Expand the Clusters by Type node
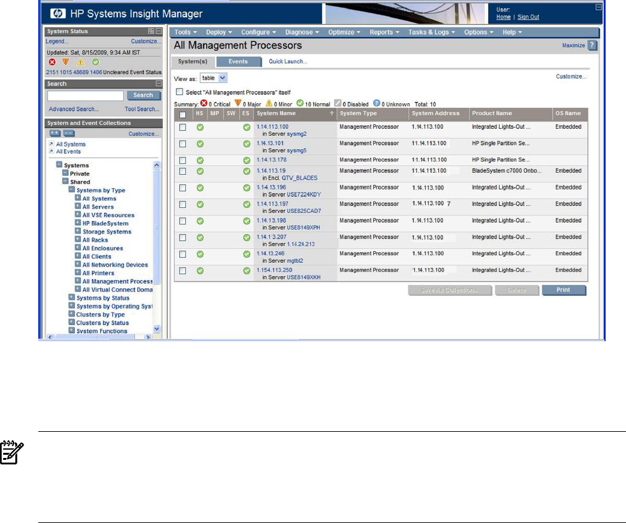 (x=71, y=314)
